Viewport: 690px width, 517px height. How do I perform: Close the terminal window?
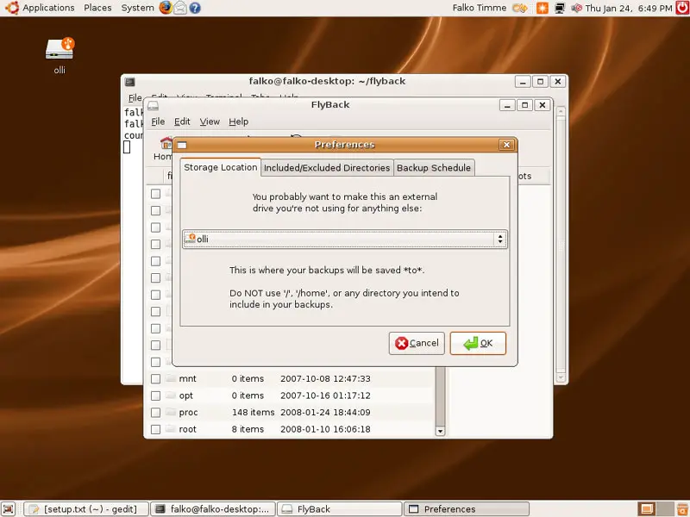pos(557,81)
